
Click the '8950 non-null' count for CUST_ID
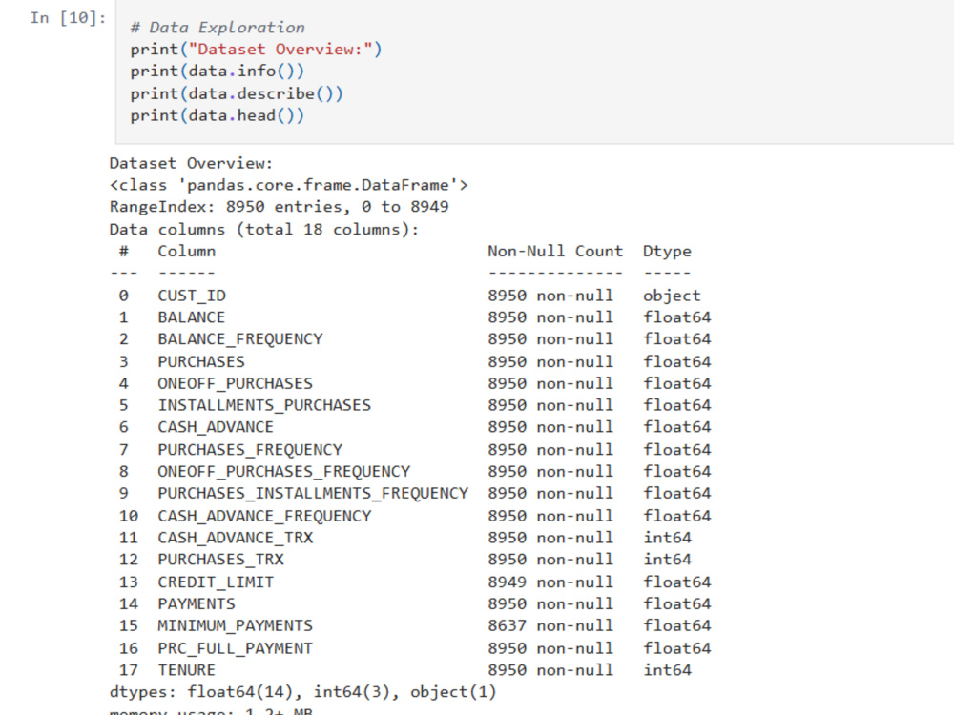(x=550, y=296)
